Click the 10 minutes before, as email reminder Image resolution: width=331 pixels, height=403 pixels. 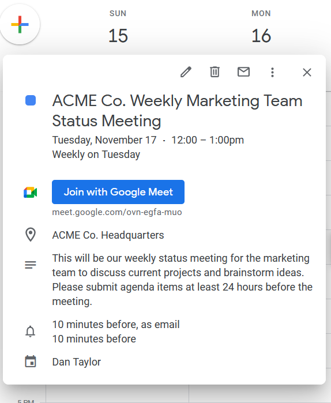pyautogui.click(x=116, y=325)
